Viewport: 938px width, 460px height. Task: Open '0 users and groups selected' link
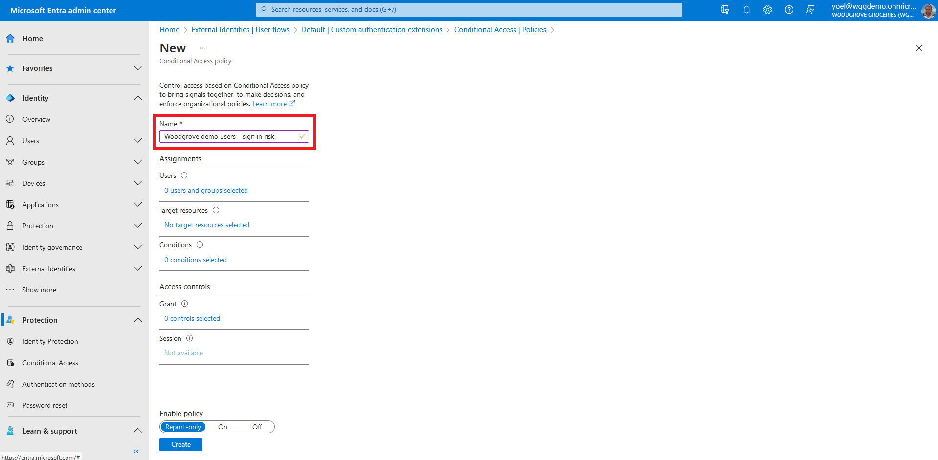[x=206, y=191]
